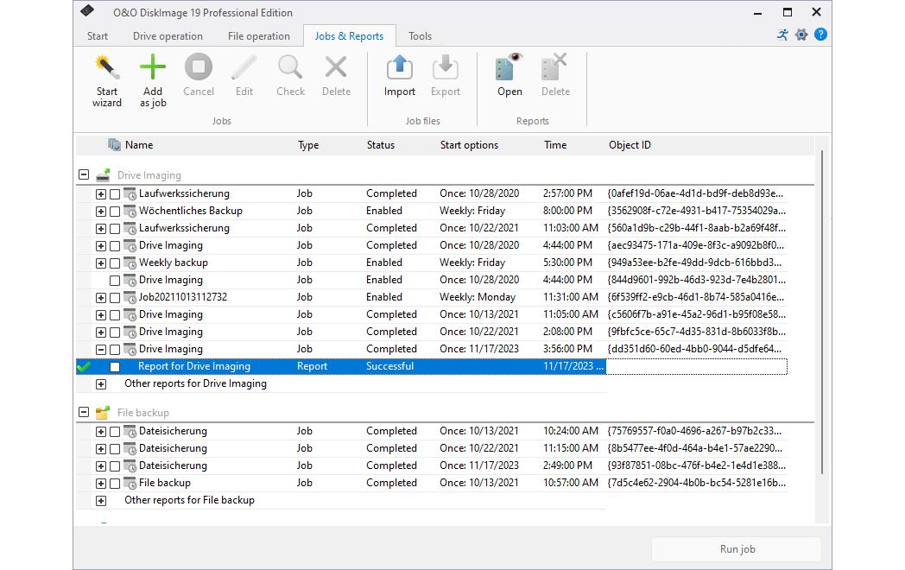Screen dimensions: 905x570
Task: Sort by the Status column header
Action: click(380, 145)
